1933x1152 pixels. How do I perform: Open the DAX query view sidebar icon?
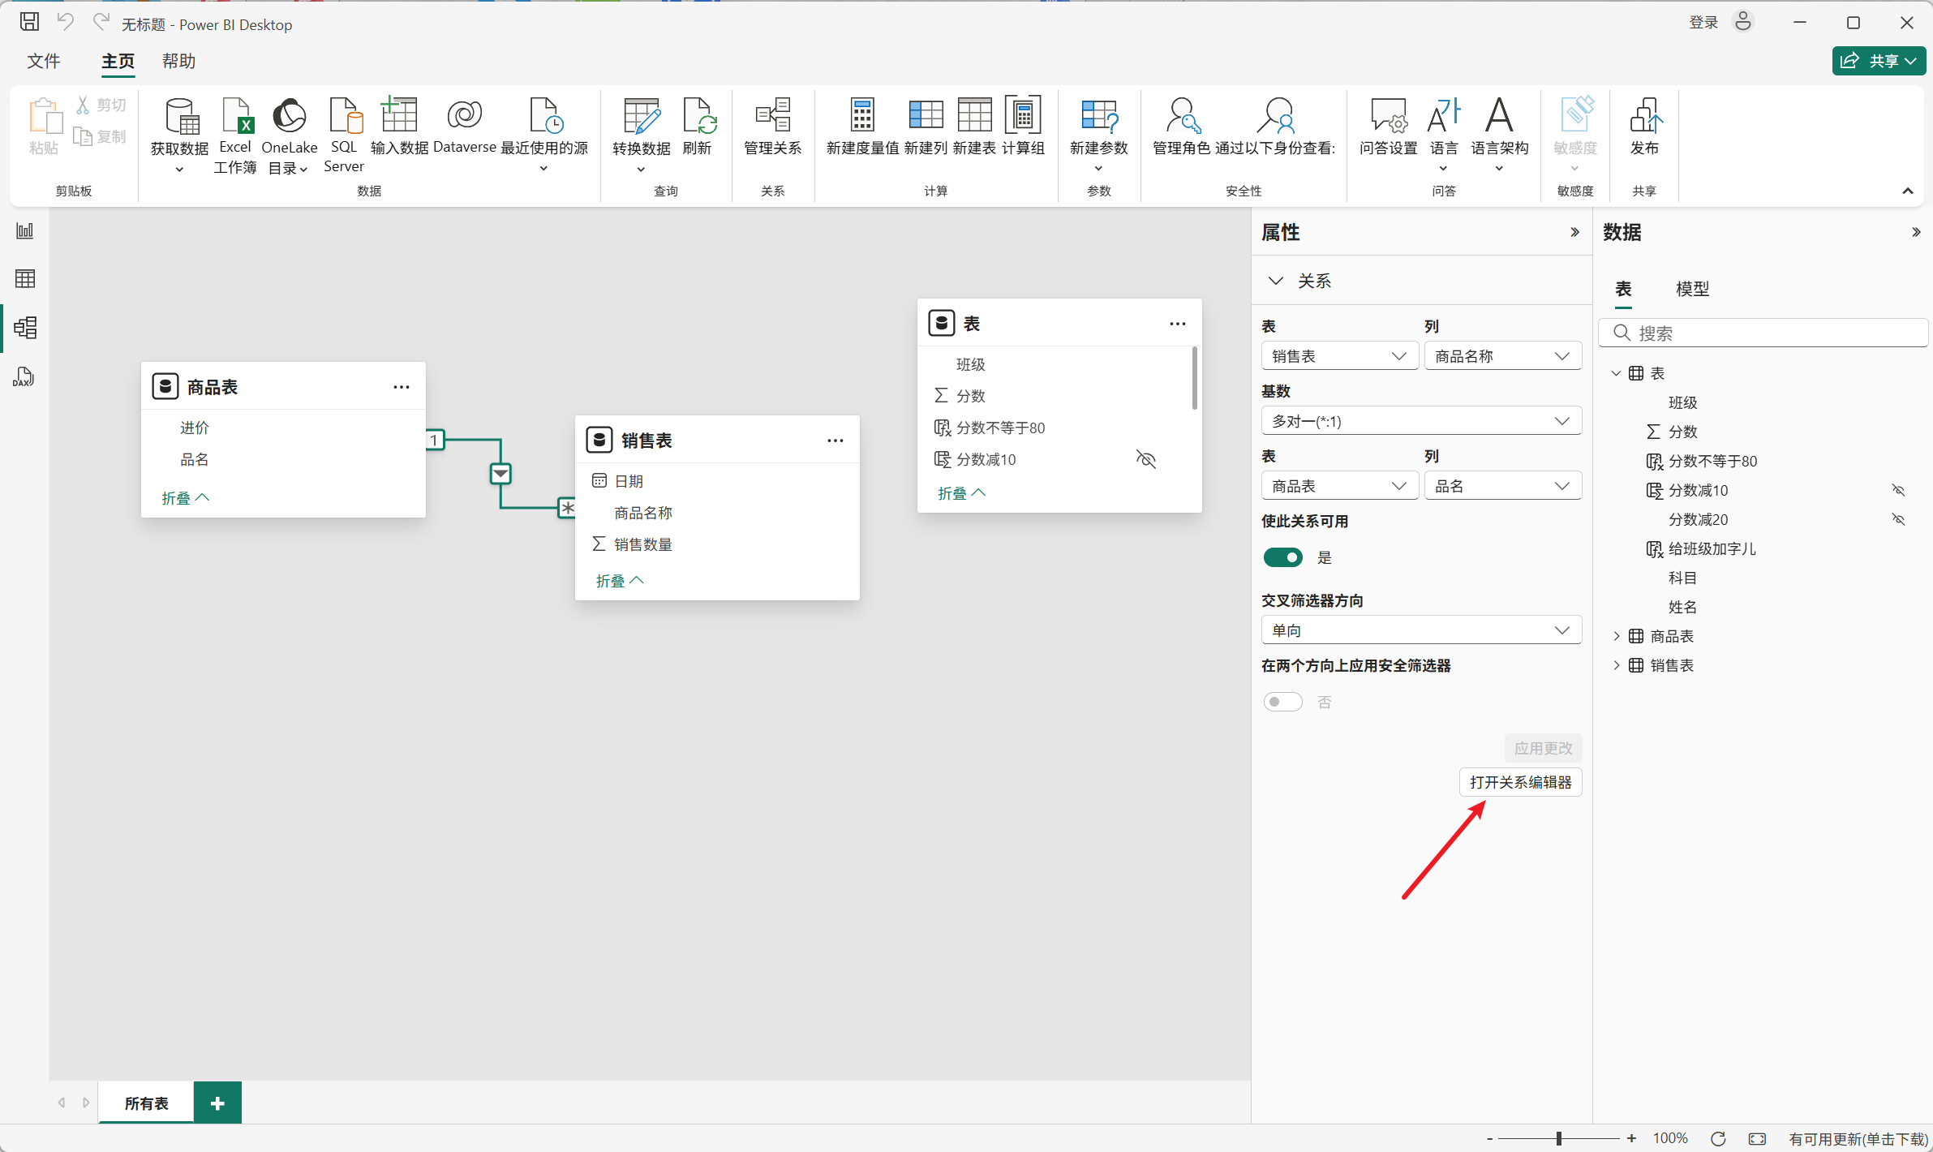[x=24, y=376]
